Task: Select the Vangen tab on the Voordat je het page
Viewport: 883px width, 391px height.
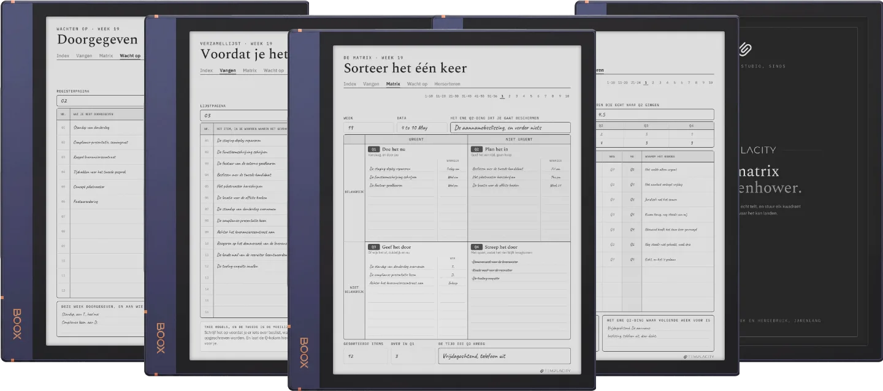Action: [x=227, y=70]
